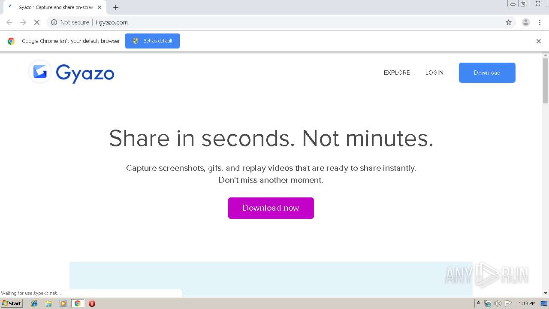Click the page vertical scrollbar thumb
549x309 pixels.
click(546, 81)
